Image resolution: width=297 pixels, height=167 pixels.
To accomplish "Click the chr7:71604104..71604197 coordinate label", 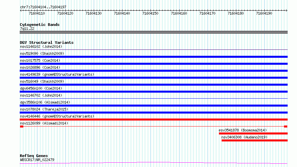I will [43, 7].
